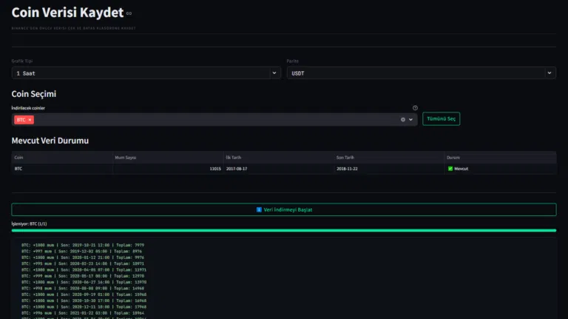The image size is (568, 319).
Task: Click the Durum column header
Action: (500, 158)
